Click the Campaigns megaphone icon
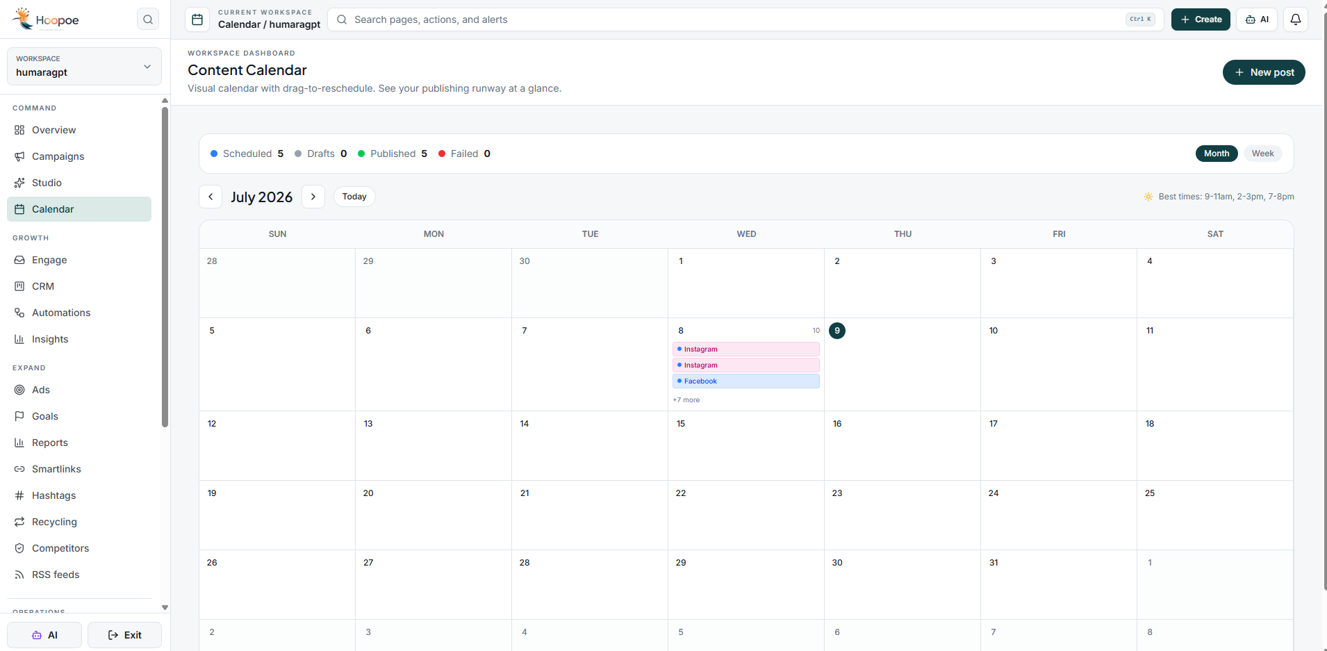1327x651 pixels. point(19,156)
